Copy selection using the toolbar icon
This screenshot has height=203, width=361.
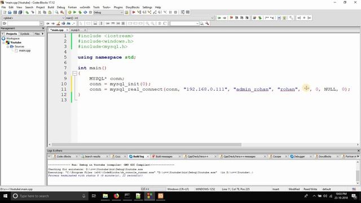click(x=45, y=12)
